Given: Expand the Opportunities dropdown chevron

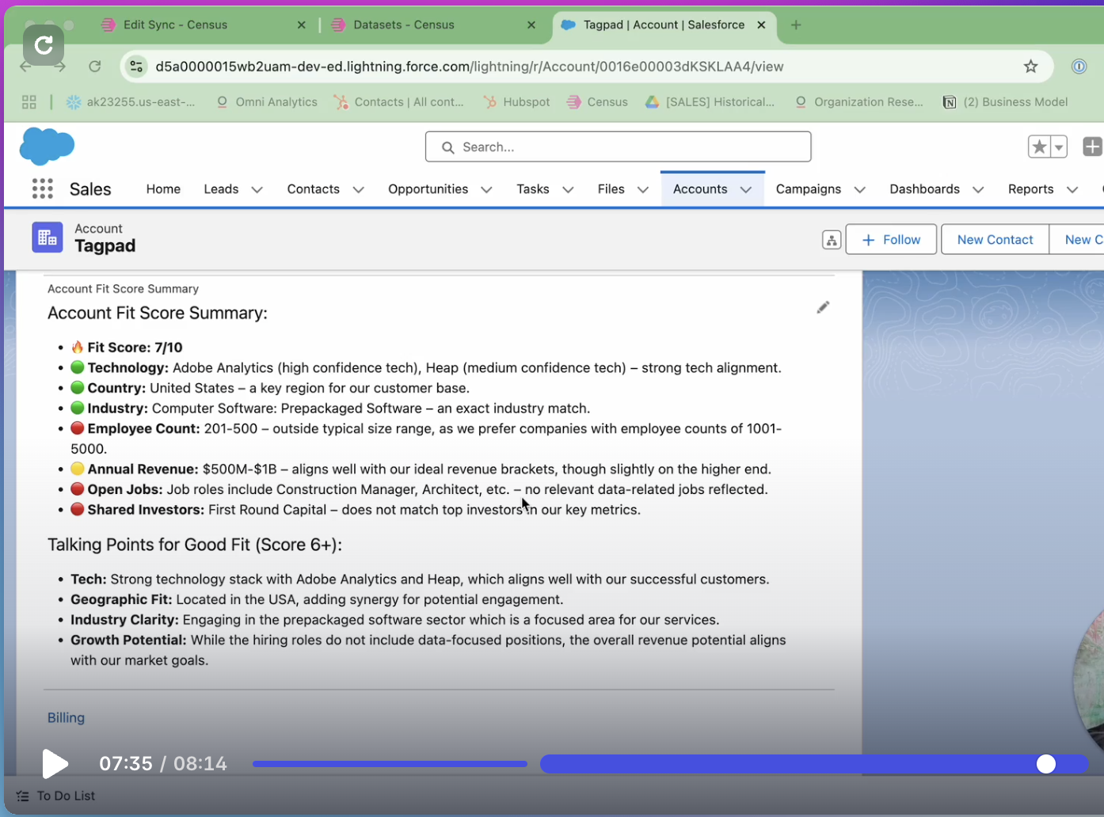Looking at the screenshot, I should tap(487, 190).
